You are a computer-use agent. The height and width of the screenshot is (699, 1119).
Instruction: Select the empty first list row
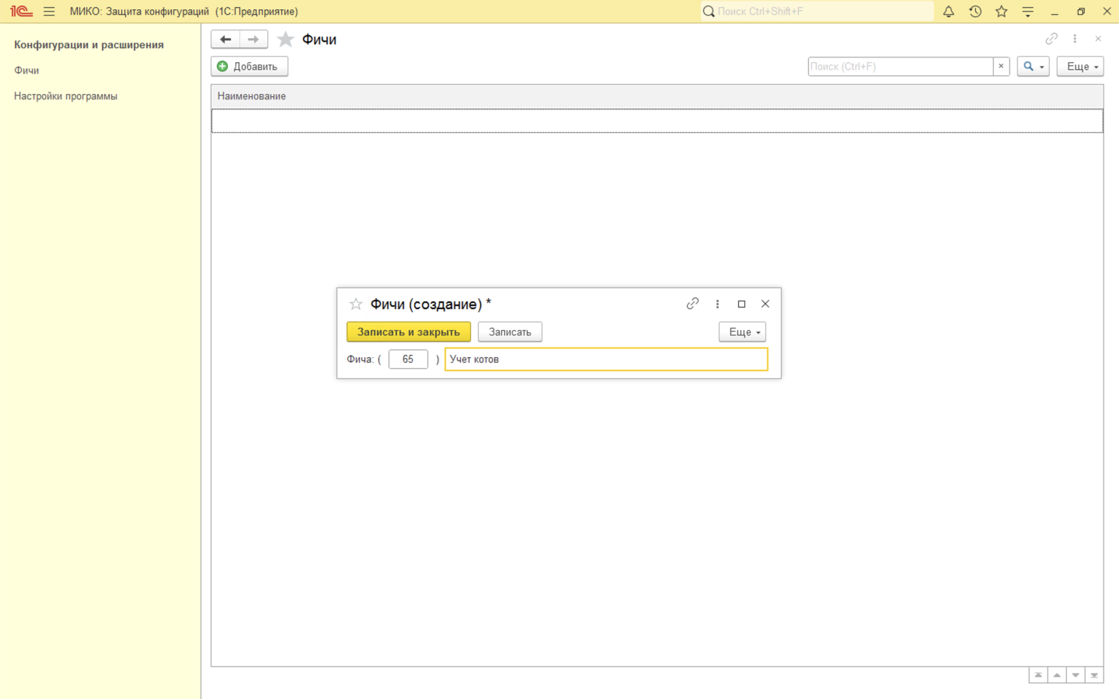657,121
